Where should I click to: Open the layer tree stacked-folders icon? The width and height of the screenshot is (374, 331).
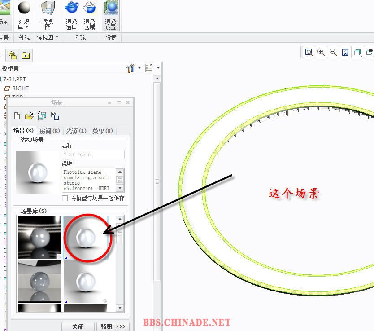click(13, 55)
